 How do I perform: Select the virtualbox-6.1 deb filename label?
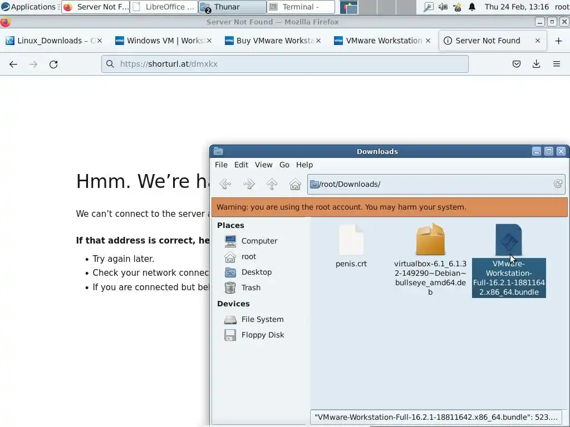pyautogui.click(x=430, y=278)
